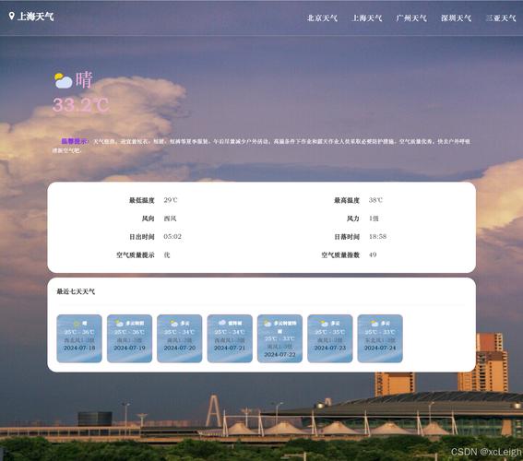Click the 日落时间 label
This screenshot has height=461, width=523.
[347, 237]
